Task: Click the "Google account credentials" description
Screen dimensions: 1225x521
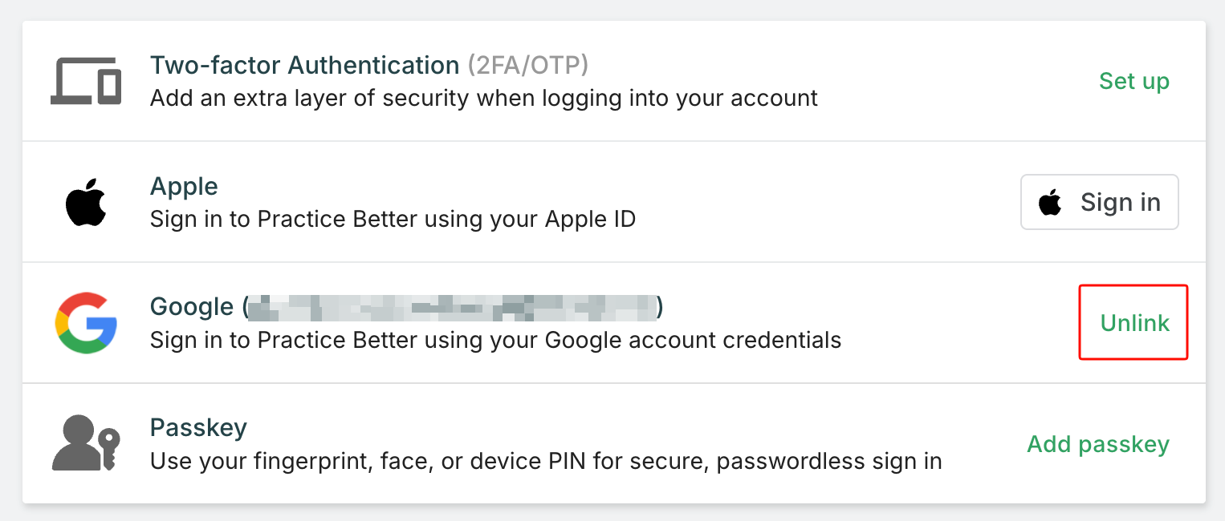Action: (x=495, y=340)
